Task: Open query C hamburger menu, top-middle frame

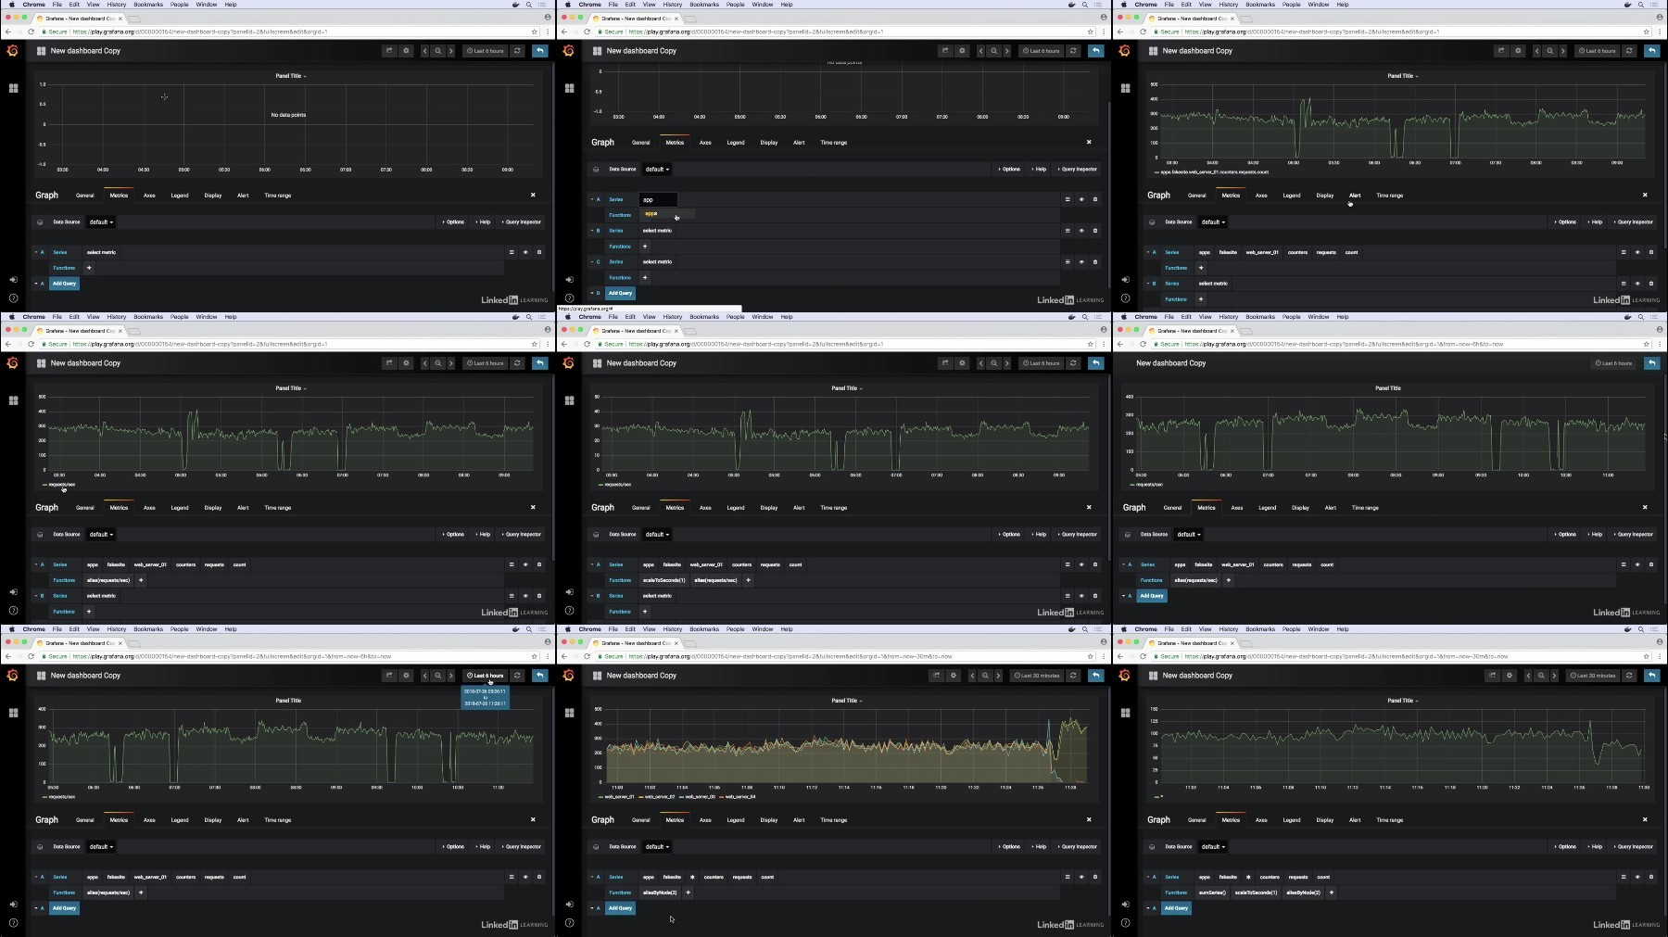Action: pyautogui.click(x=1068, y=262)
